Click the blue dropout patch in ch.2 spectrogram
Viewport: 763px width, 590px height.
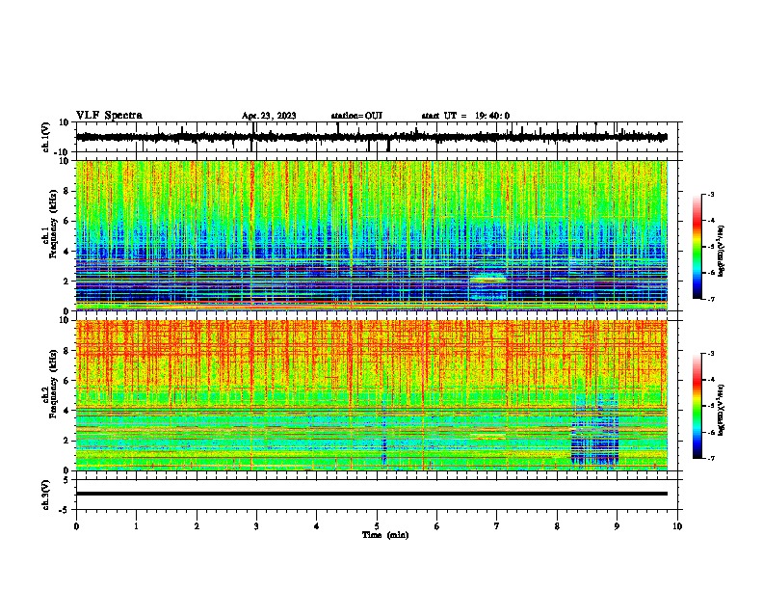click(x=594, y=430)
